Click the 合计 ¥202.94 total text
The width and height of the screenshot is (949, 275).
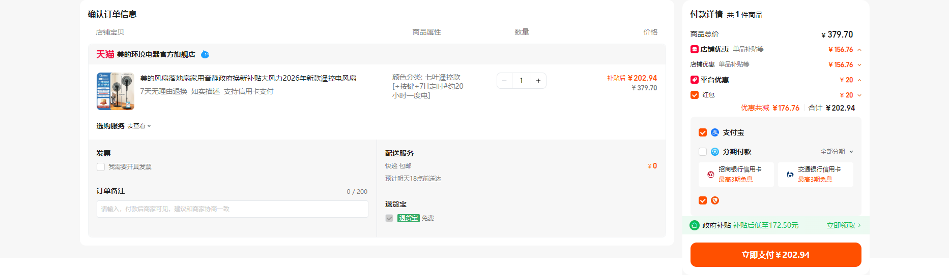click(x=832, y=108)
